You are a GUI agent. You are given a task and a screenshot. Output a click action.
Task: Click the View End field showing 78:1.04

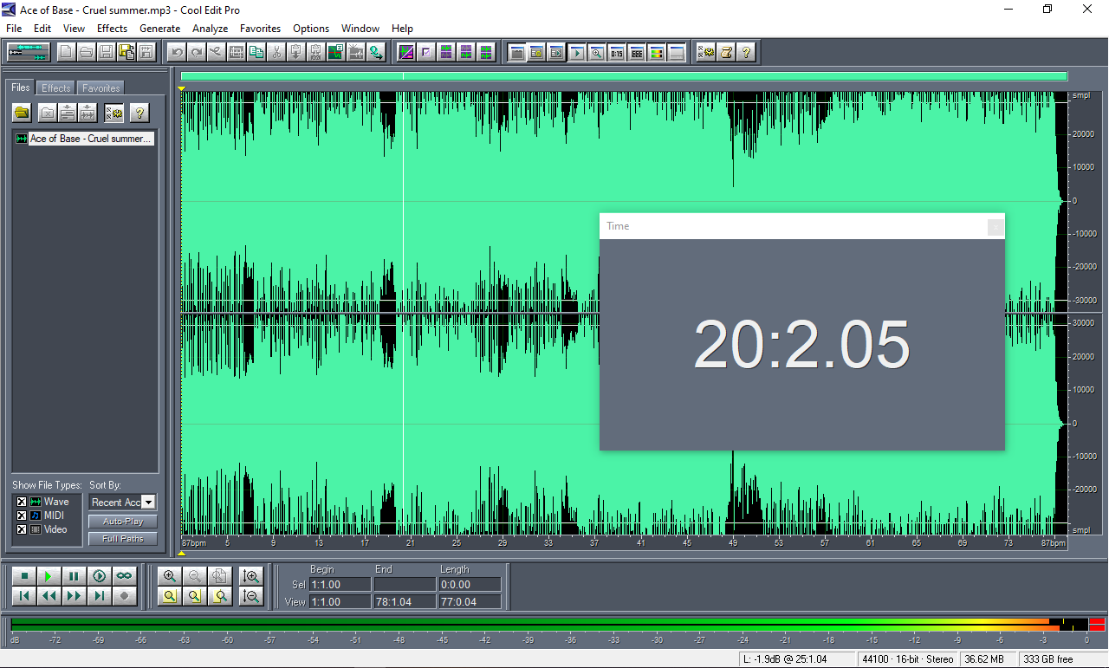point(405,601)
